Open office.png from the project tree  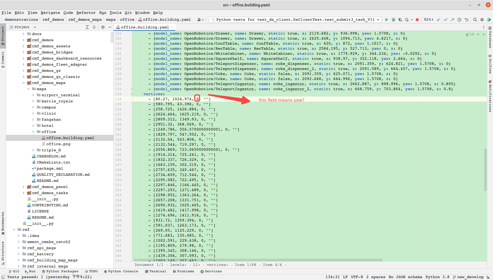[59, 144]
